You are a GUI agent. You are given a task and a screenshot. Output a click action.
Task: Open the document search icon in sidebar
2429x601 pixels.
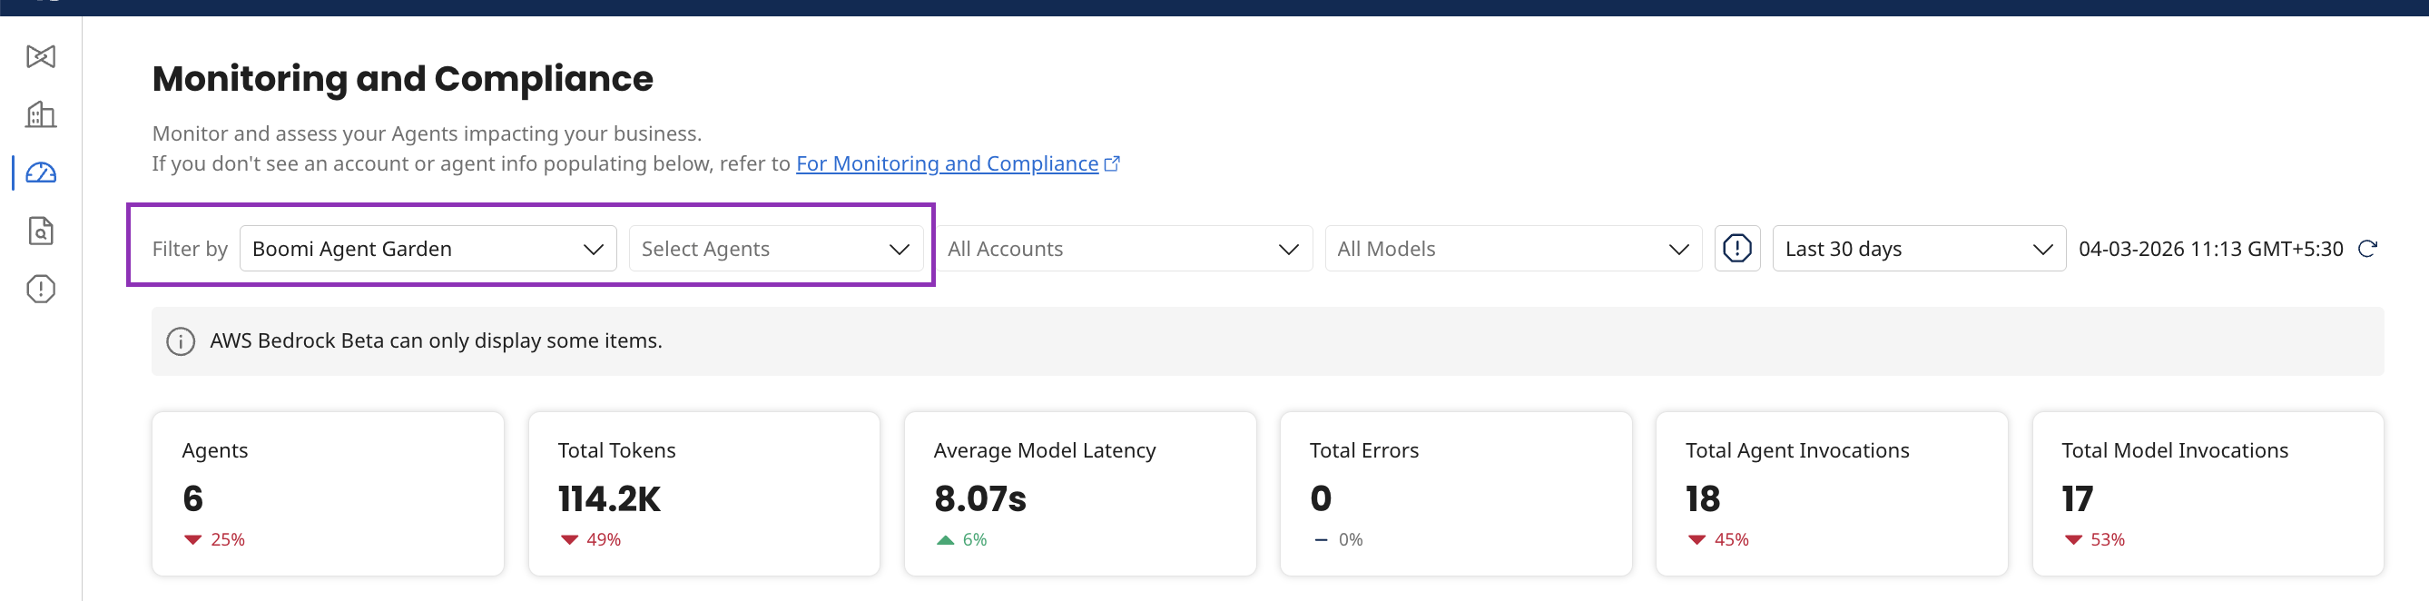click(41, 232)
